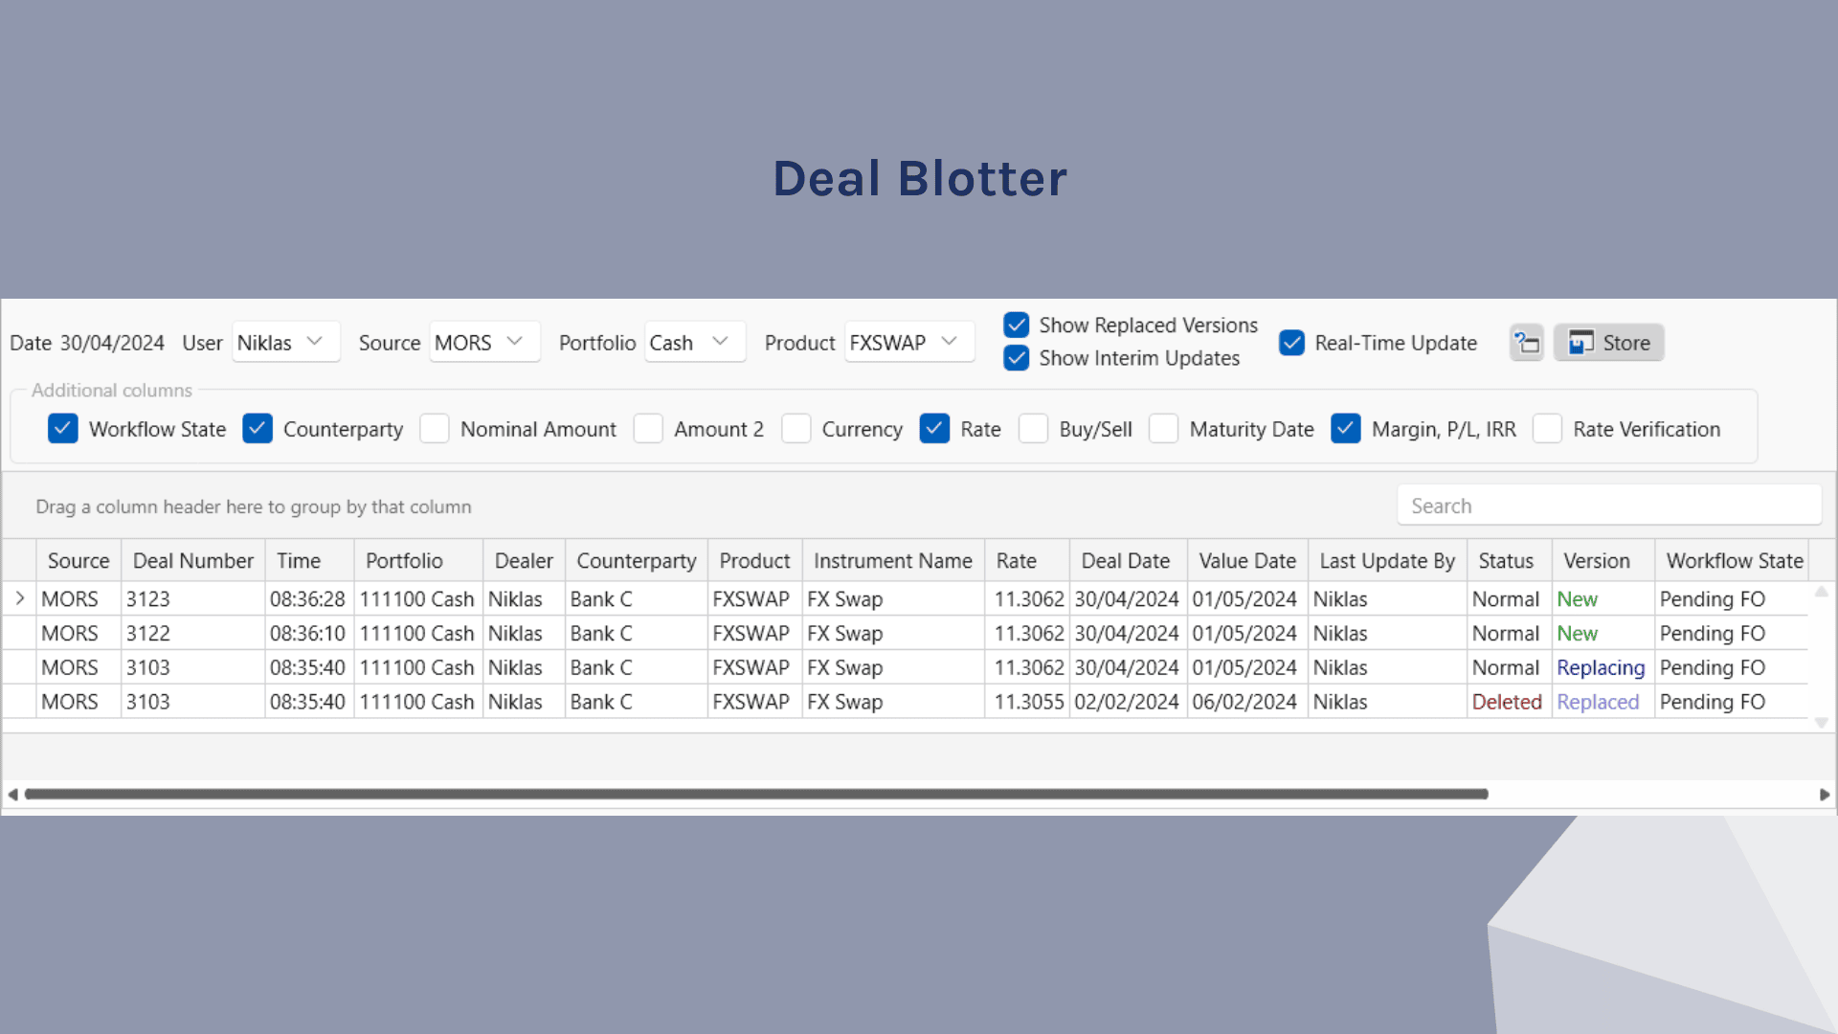Click the grid's vertical scroll down arrow
Viewport: 1838px width, 1034px height.
coord(1822,723)
